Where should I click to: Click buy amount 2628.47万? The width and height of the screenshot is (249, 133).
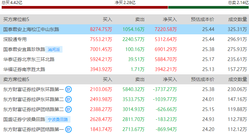pos(101,119)
